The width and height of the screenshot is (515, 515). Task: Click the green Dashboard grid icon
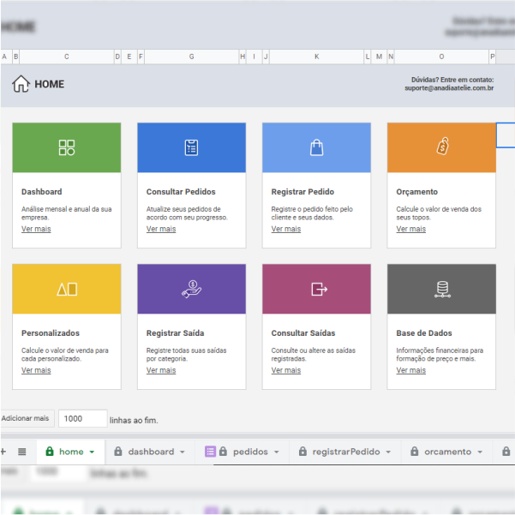pyautogui.click(x=67, y=147)
